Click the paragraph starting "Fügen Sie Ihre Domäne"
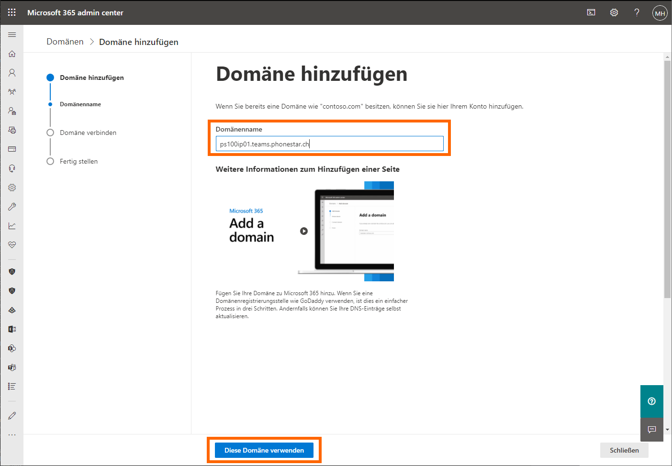This screenshot has width=672, height=466. click(312, 305)
